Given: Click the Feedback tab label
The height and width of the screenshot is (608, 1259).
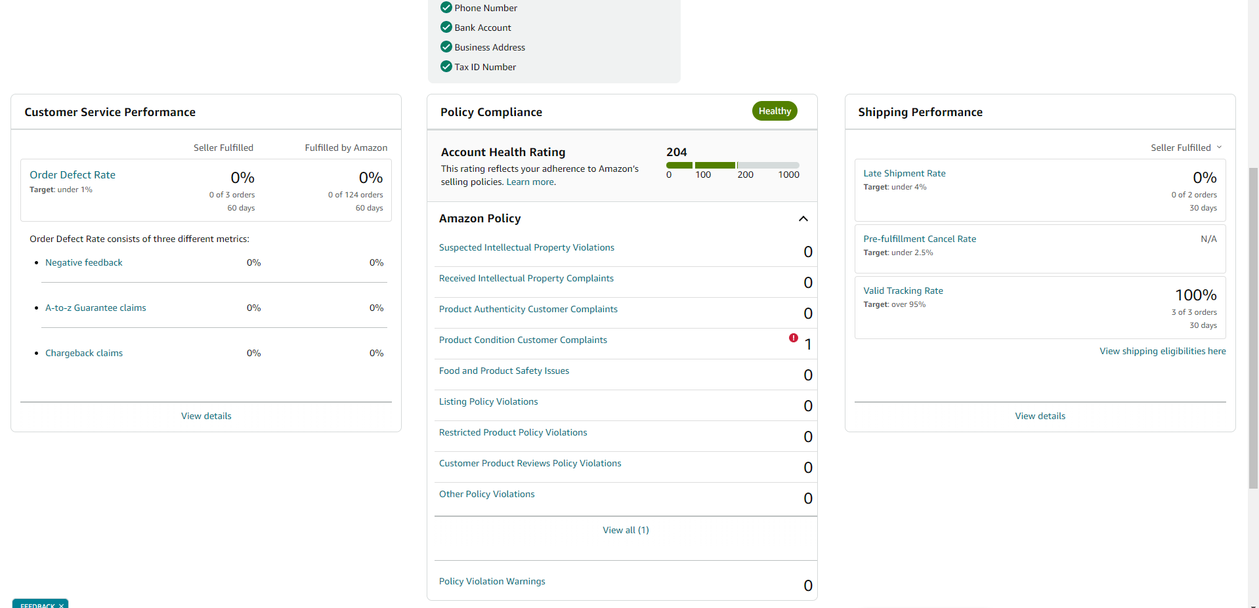Looking at the screenshot, I should 37,605.
